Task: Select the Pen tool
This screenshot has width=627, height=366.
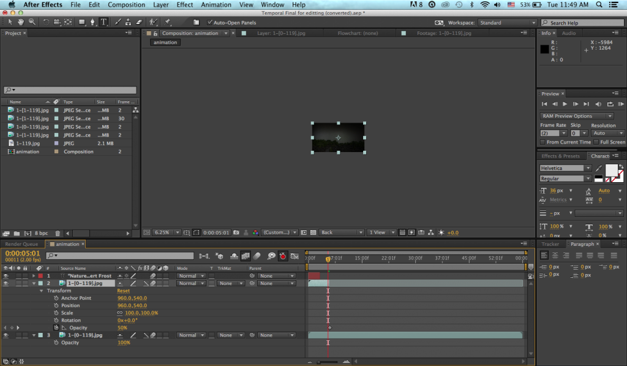Action: coord(92,22)
